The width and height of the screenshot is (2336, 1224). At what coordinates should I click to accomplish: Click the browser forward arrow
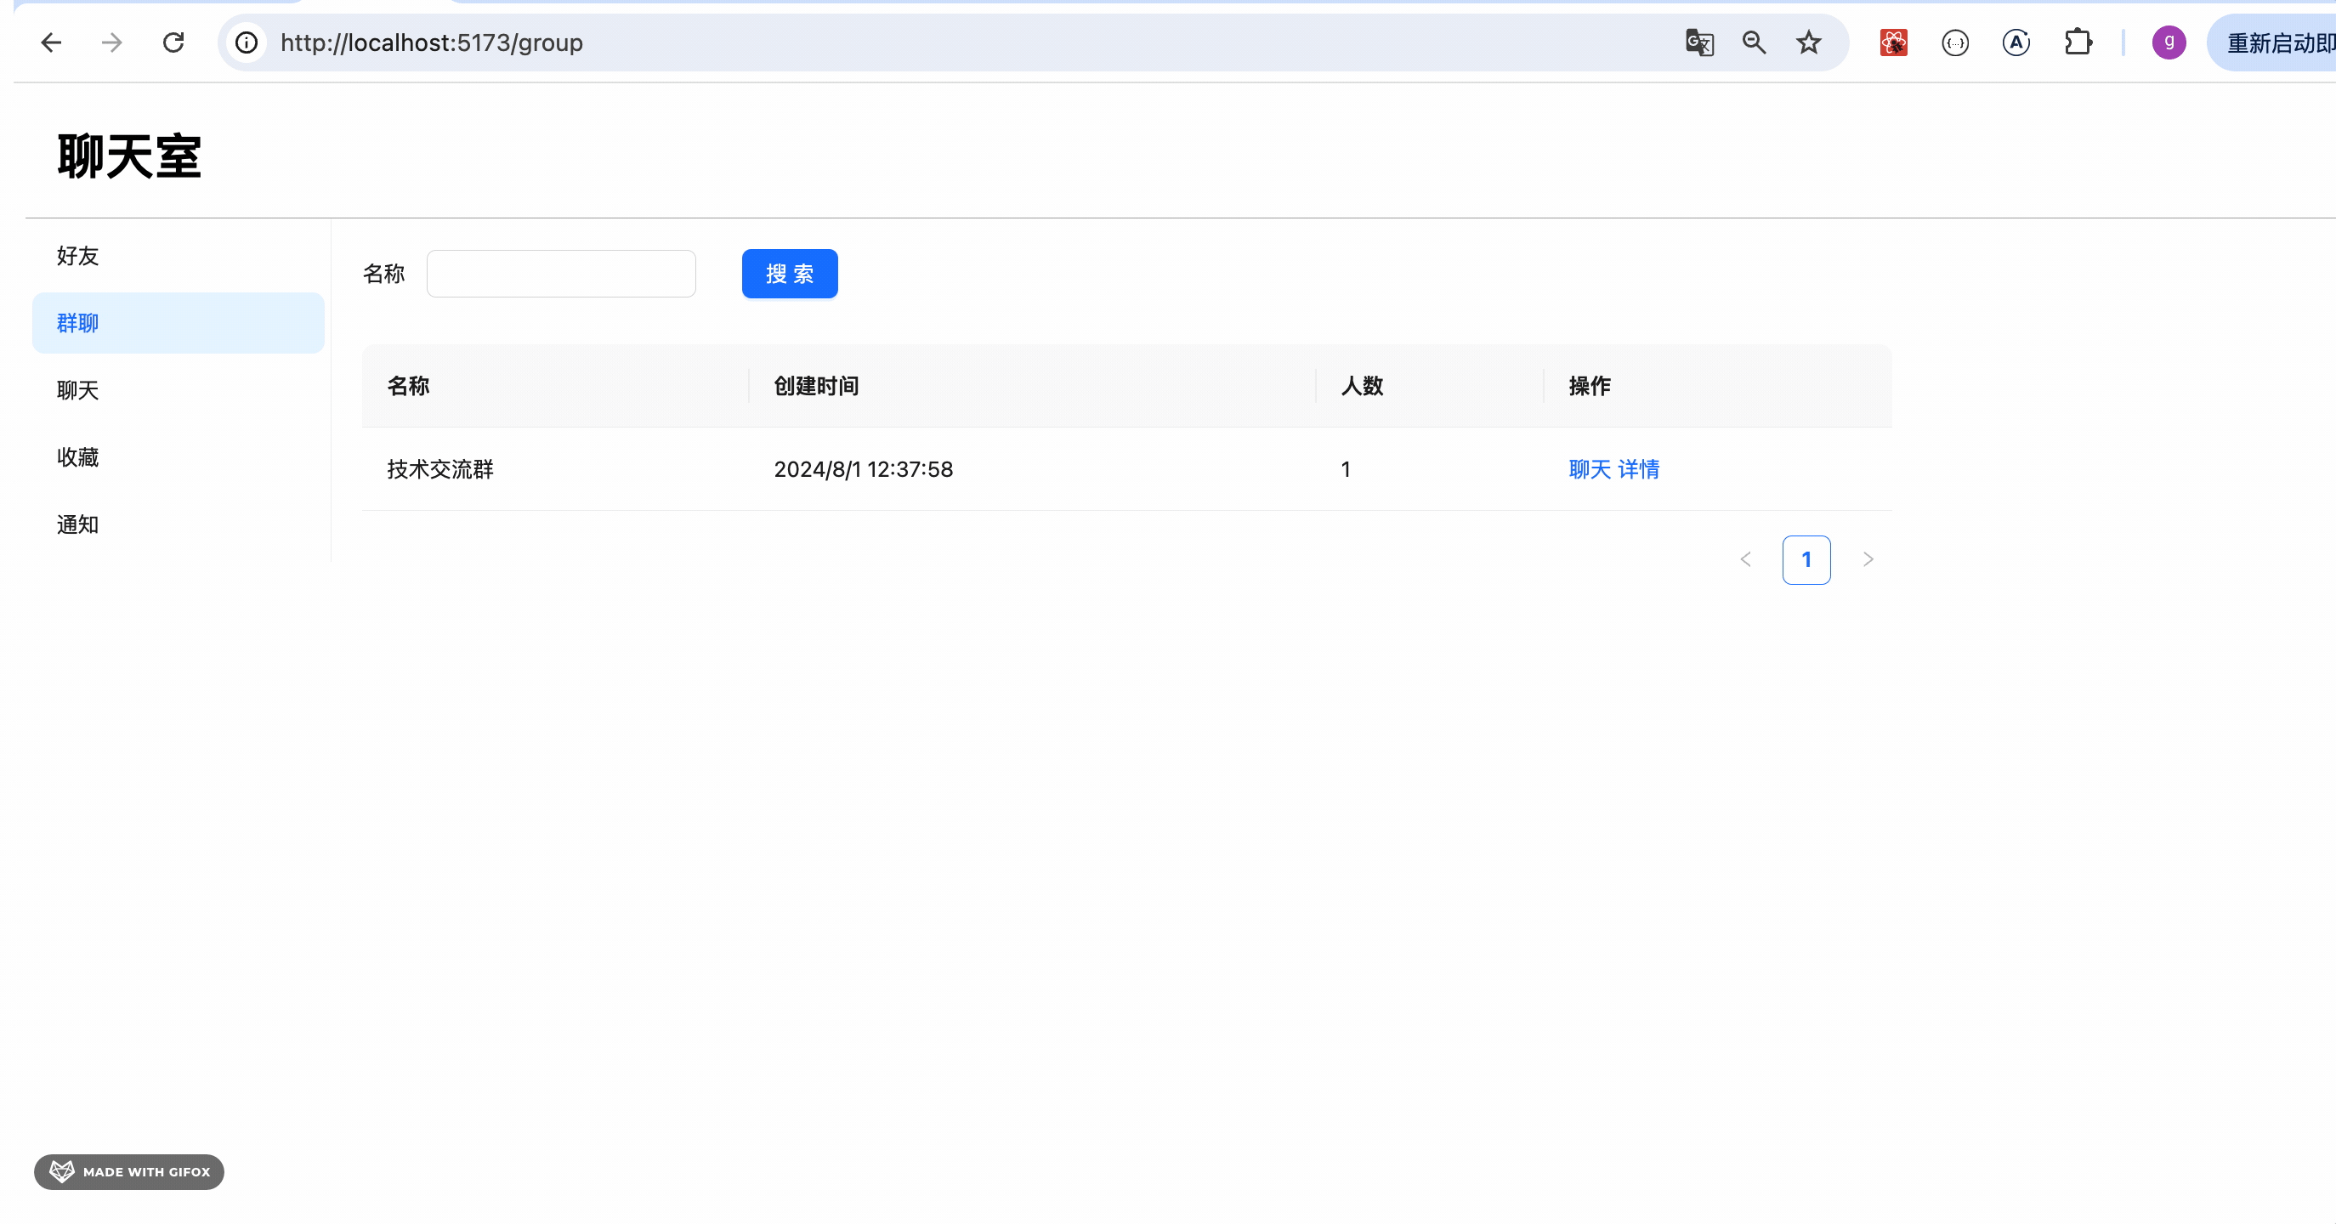111,42
